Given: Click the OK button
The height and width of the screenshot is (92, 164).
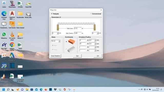Looking at the screenshot, I should (x=98, y=56).
